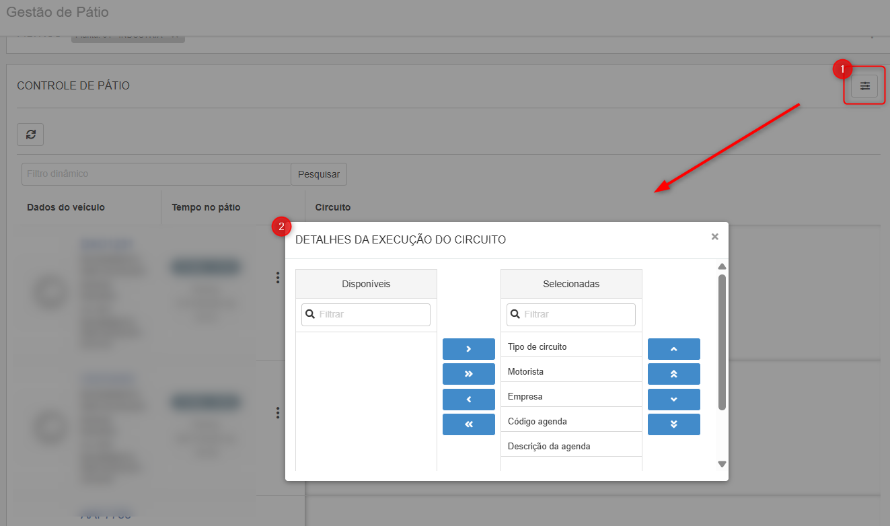Image resolution: width=890 pixels, height=526 pixels.
Task: Send selected column to the top
Action: pyautogui.click(x=674, y=374)
